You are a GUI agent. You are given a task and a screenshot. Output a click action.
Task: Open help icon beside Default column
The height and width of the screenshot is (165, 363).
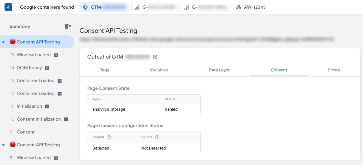[x=109, y=137]
